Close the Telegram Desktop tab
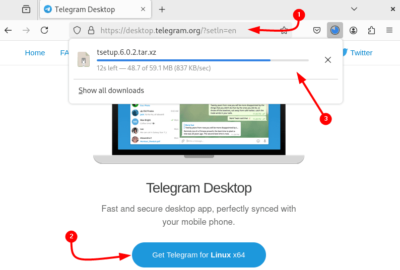 (143, 9)
